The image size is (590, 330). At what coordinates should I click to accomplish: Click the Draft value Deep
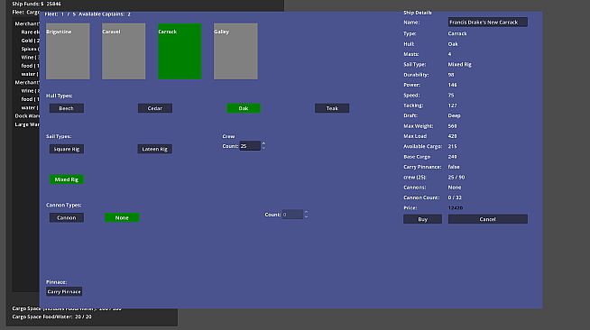pos(454,115)
